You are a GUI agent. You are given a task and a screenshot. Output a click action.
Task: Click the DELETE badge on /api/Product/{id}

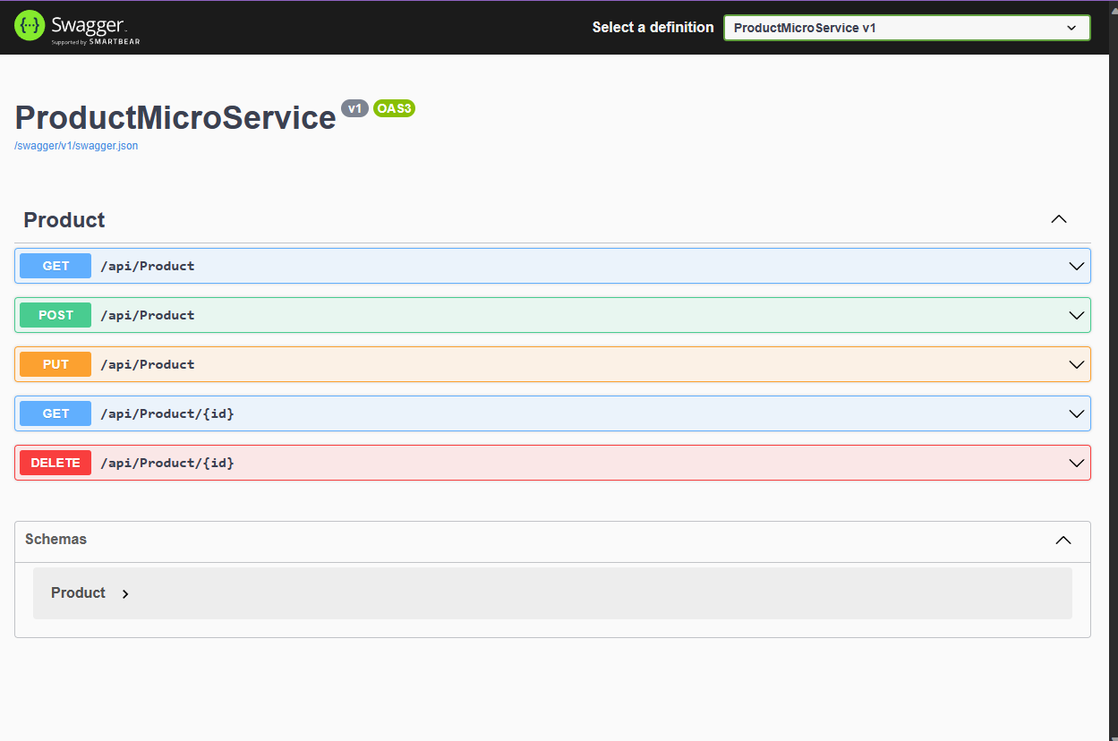point(55,463)
